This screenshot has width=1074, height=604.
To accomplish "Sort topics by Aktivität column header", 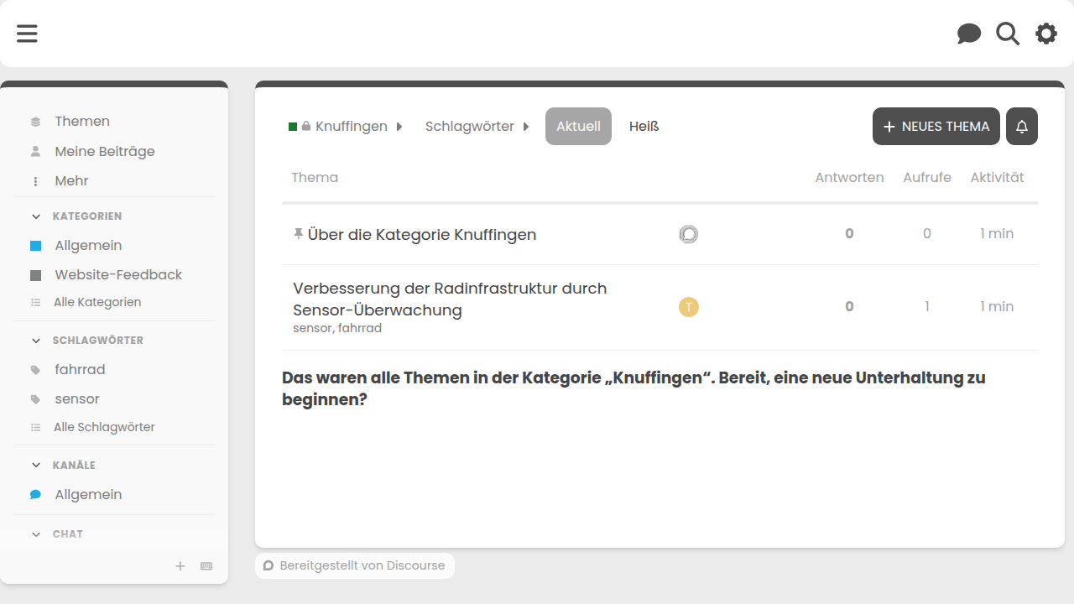I will pos(997,178).
